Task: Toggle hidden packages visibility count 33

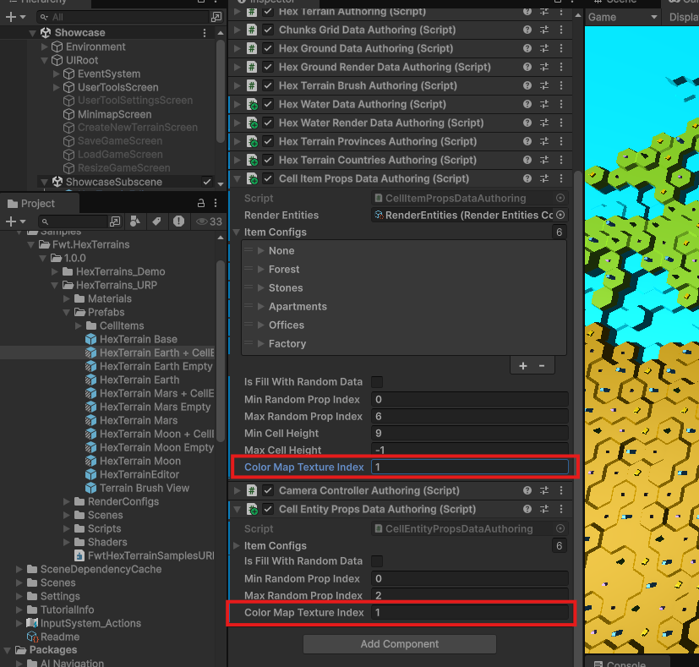Action: pos(209,221)
